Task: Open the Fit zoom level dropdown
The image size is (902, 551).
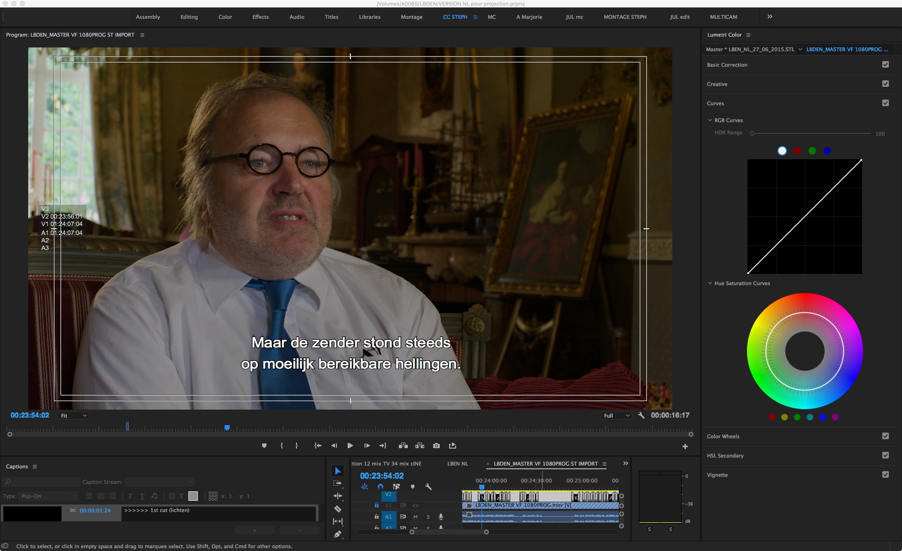Action: pyautogui.click(x=73, y=416)
